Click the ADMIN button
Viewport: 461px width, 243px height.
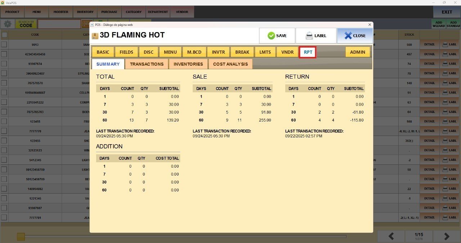[x=357, y=52]
